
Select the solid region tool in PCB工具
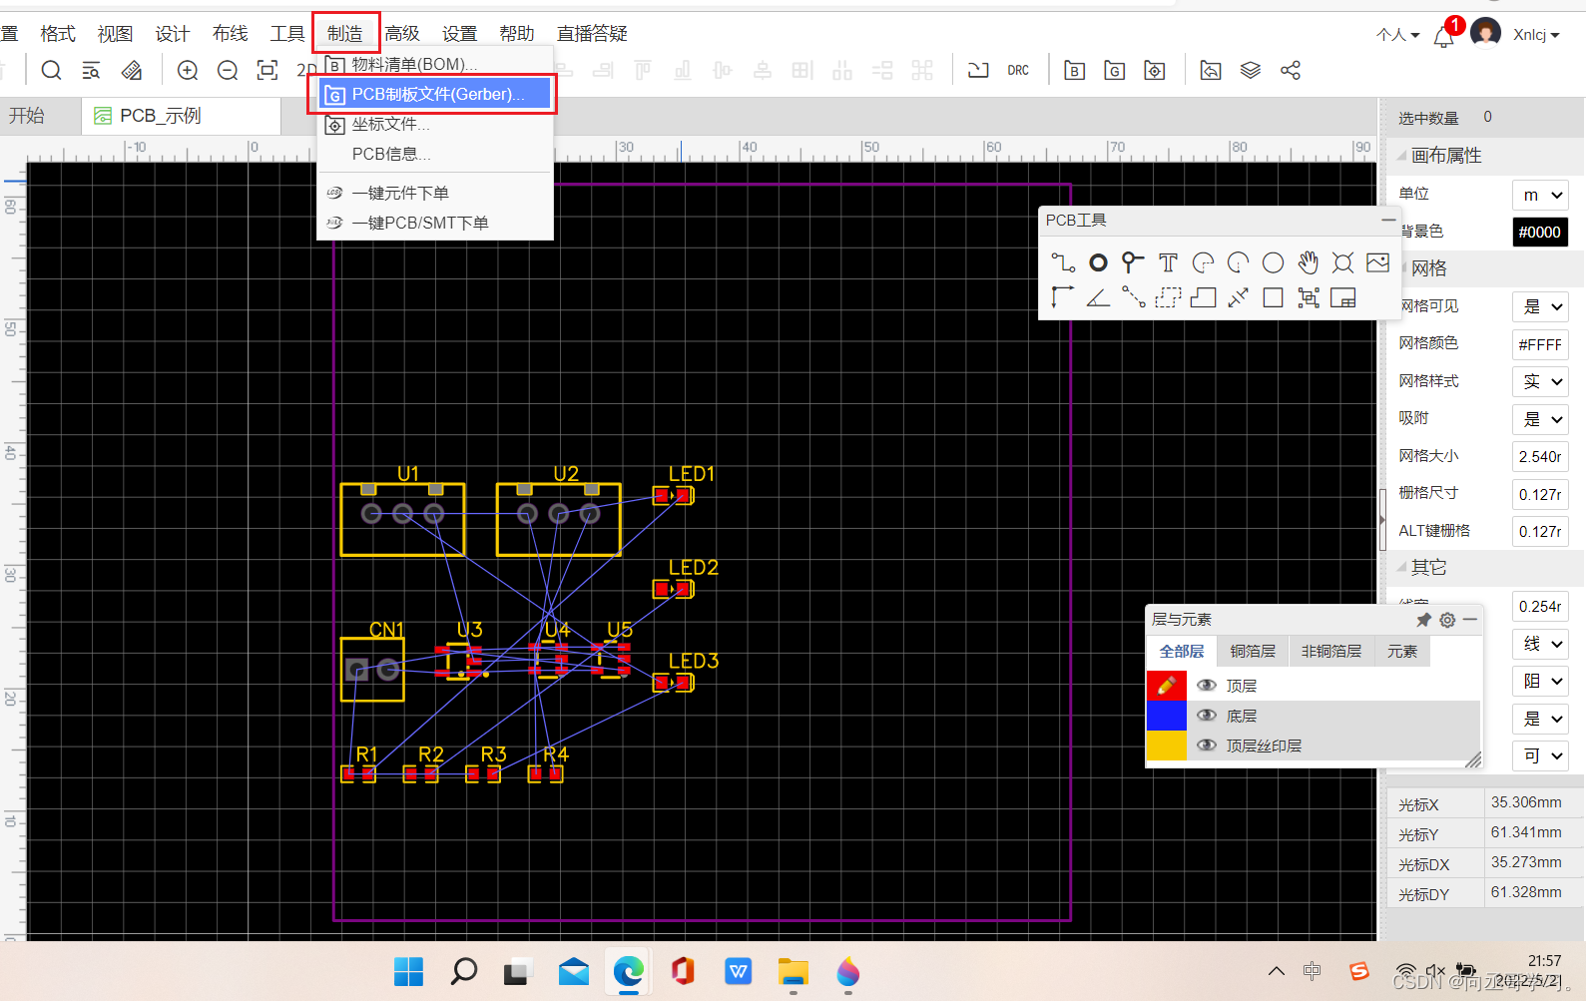[x=1203, y=297]
